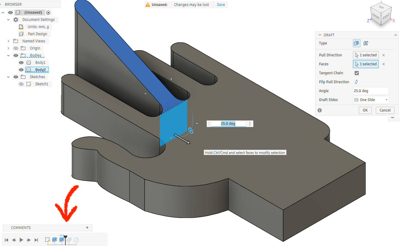Click the Origin folder icon
Viewport: 400px width, 246px height.
click(23, 48)
